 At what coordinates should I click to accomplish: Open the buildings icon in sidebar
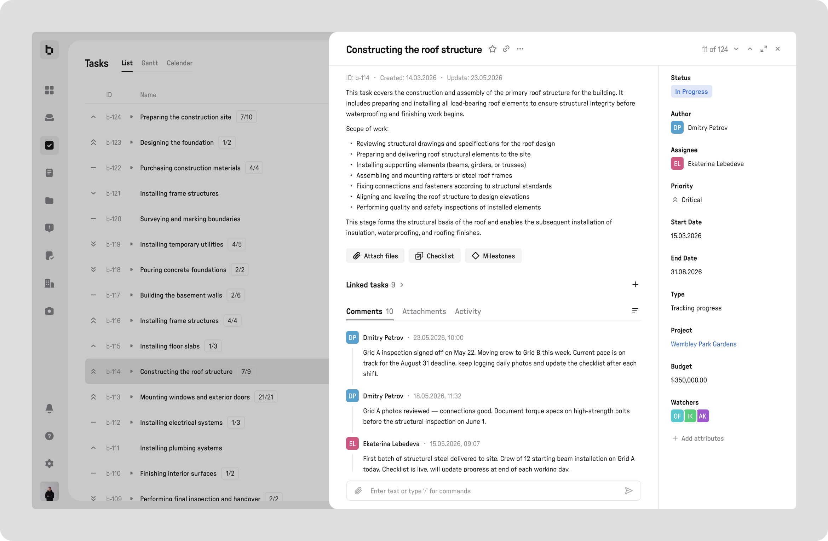coord(49,283)
